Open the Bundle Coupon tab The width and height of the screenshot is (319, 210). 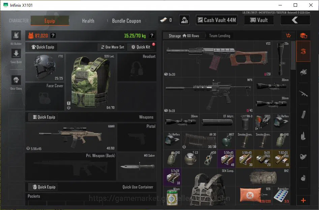tap(126, 21)
